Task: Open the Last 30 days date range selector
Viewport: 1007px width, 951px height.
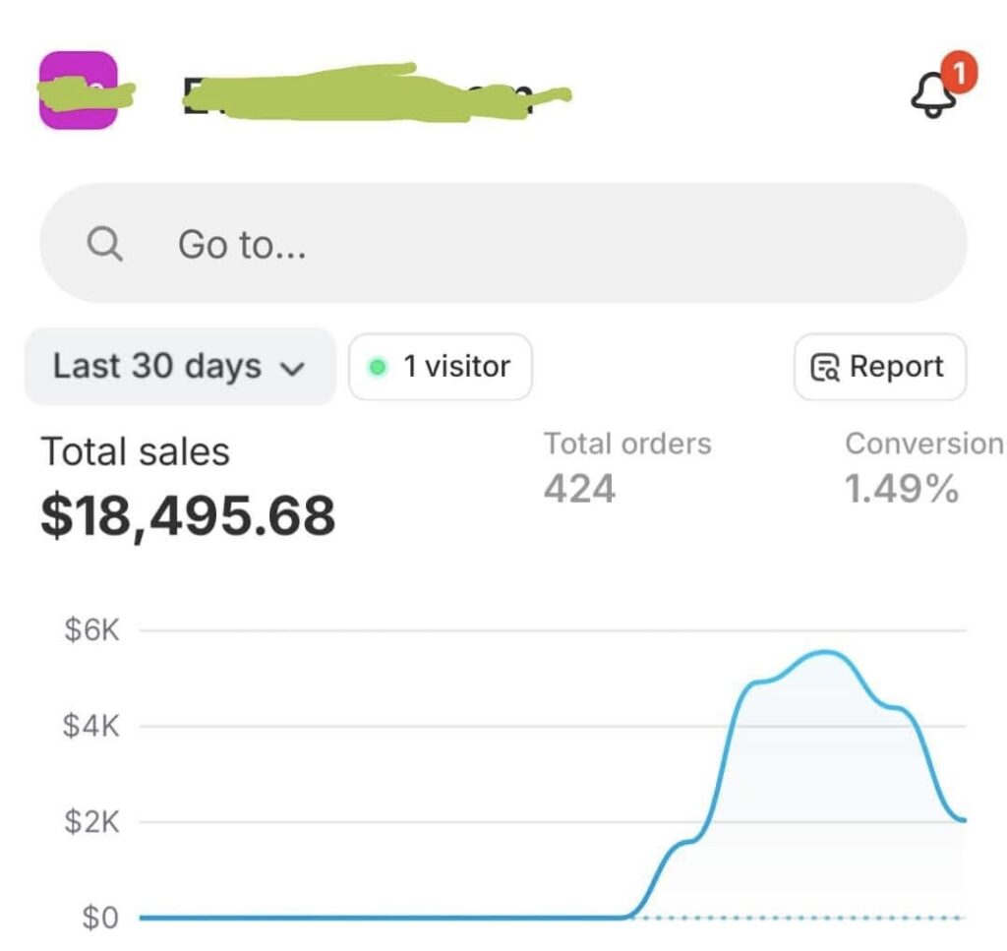Action: click(x=180, y=367)
